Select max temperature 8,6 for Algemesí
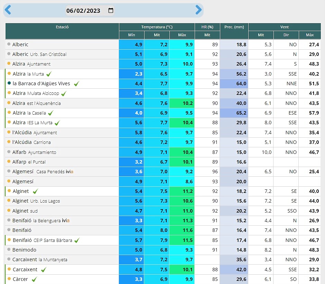325x284 pixels. click(x=182, y=182)
